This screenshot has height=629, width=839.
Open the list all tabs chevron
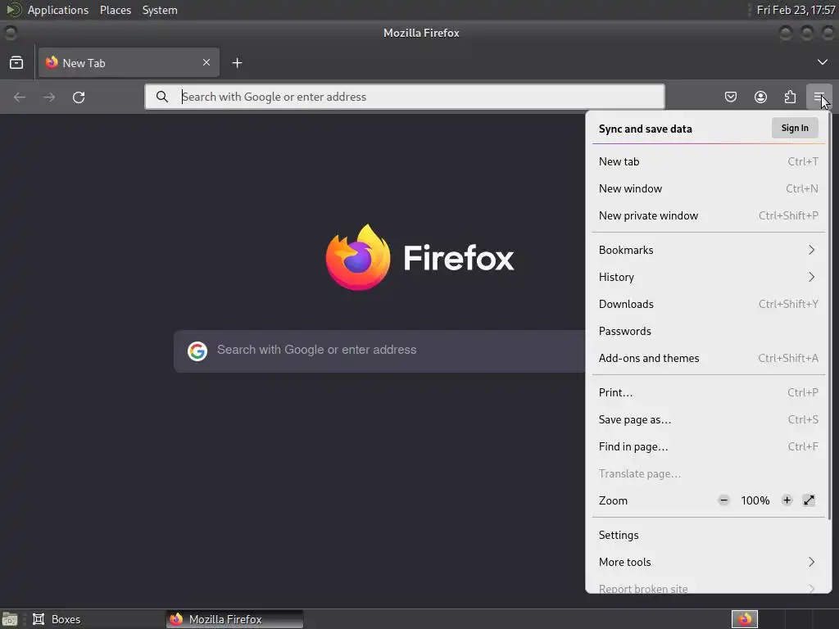coord(823,62)
